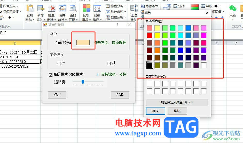Viewport: 243px width, 143px height.
Task: Pick the hot pink swatch in third row
Action: click(204, 43)
